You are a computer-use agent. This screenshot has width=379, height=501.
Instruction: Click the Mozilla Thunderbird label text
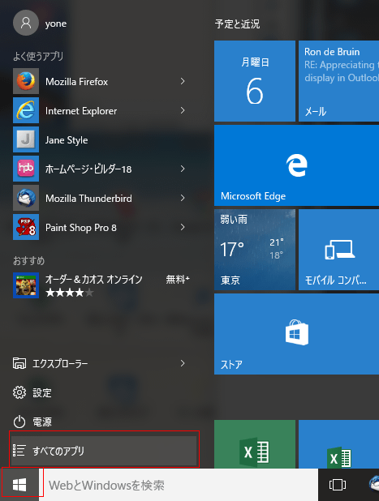[88, 199]
